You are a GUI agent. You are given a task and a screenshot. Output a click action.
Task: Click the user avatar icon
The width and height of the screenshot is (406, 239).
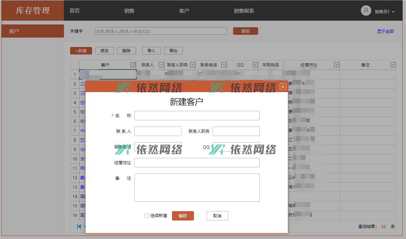(x=366, y=11)
